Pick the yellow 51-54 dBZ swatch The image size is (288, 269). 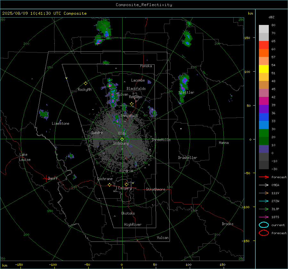[x=264, y=69]
